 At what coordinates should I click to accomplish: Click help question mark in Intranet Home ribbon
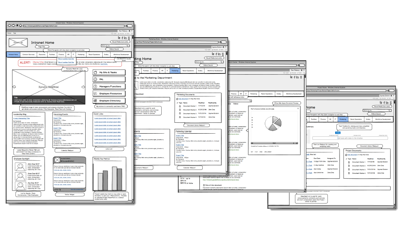click(x=132, y=31)
